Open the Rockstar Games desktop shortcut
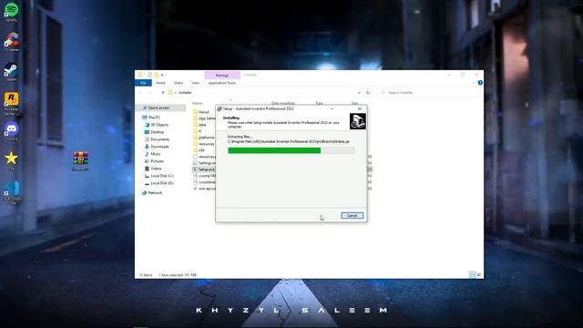583x328 pixels. pyautogui.click(x=11, y=103)
